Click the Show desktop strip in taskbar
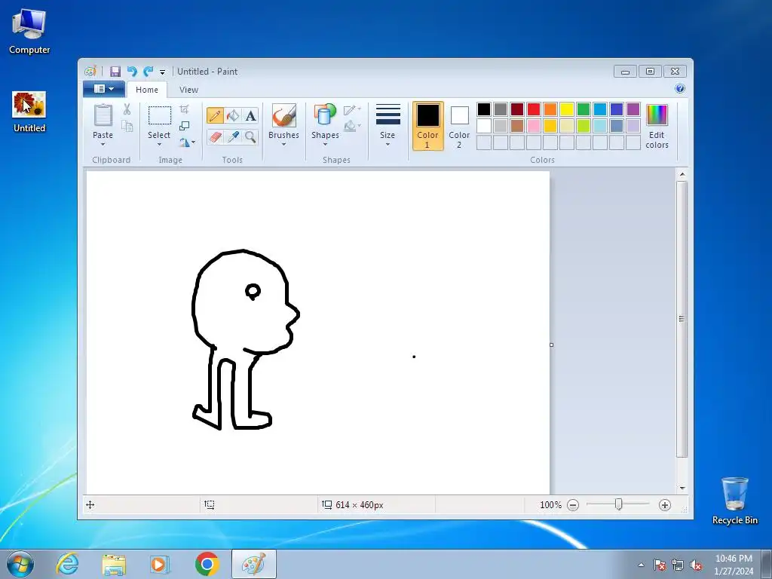This screenshot has height=579, width=772. (767, 565)
